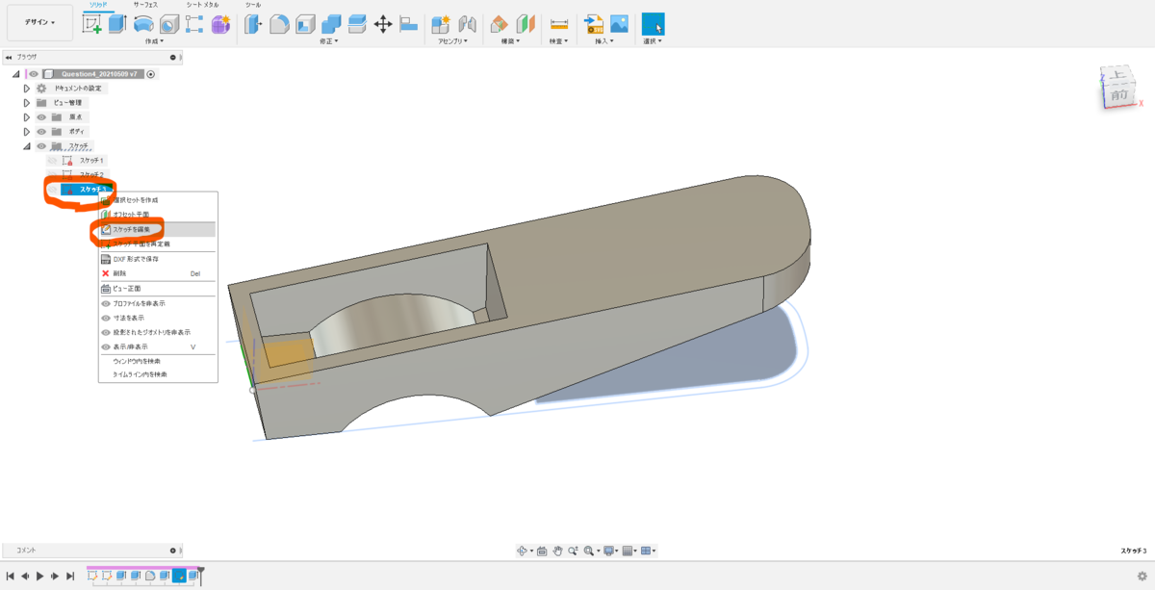Select the Combine tool
Screen dimensions: 1155x590
click(331, 24)
